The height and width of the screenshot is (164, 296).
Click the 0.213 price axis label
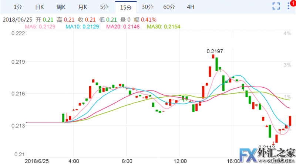coord(18,126)
